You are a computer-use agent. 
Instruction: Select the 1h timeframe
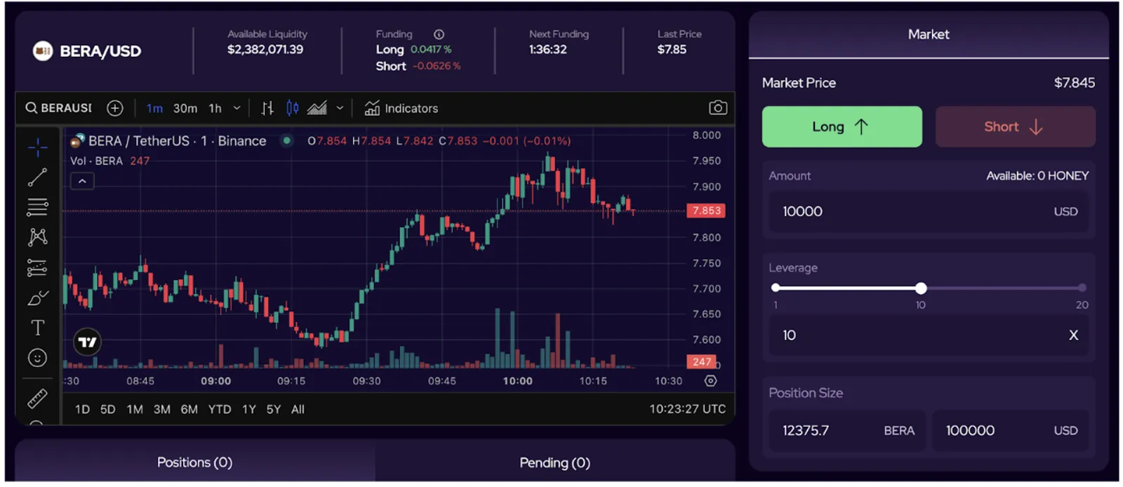(x=215, y=108)
